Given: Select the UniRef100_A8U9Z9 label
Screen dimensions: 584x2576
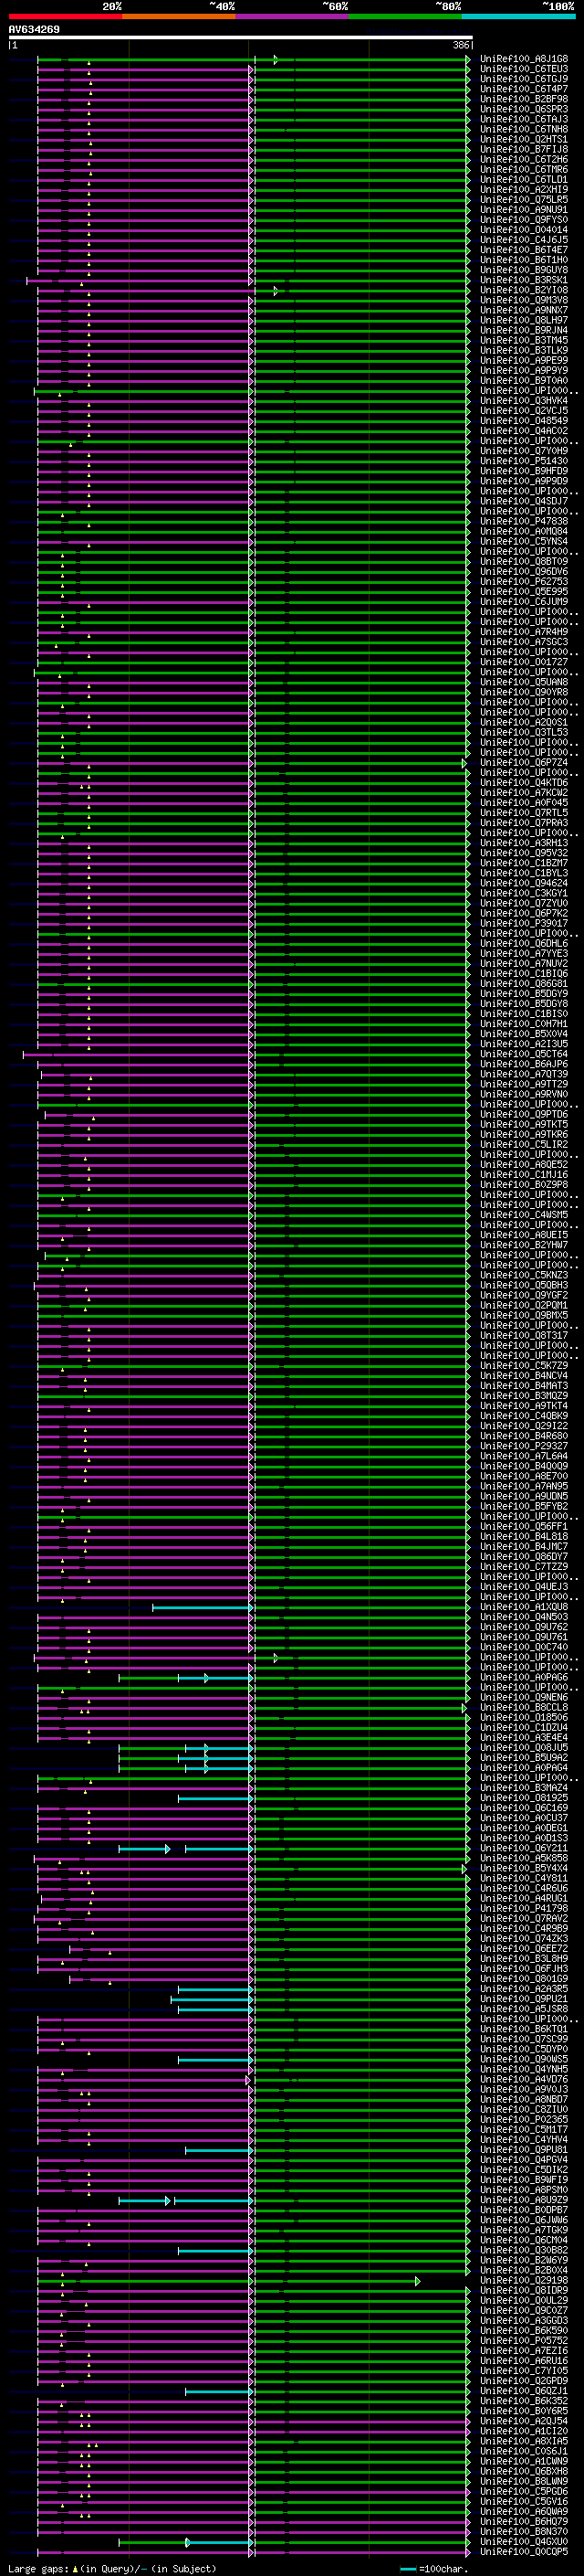Looking at the screenshot, I should (524, 2200).
